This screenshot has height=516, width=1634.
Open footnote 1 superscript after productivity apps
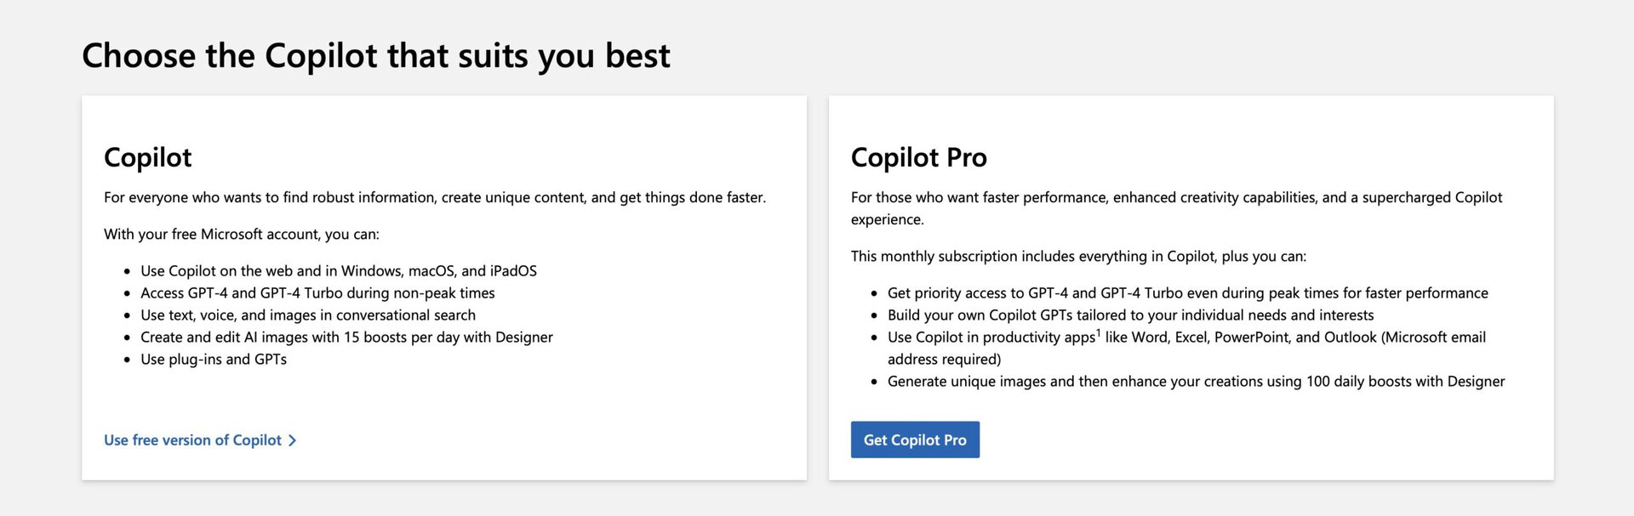tap(1099, 332)
